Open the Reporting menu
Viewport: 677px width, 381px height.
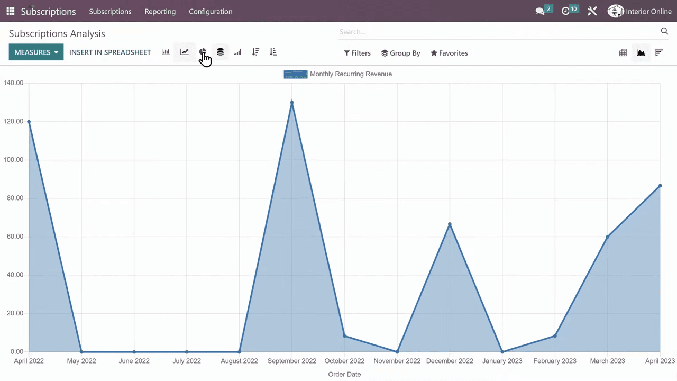tap(160, 11)
